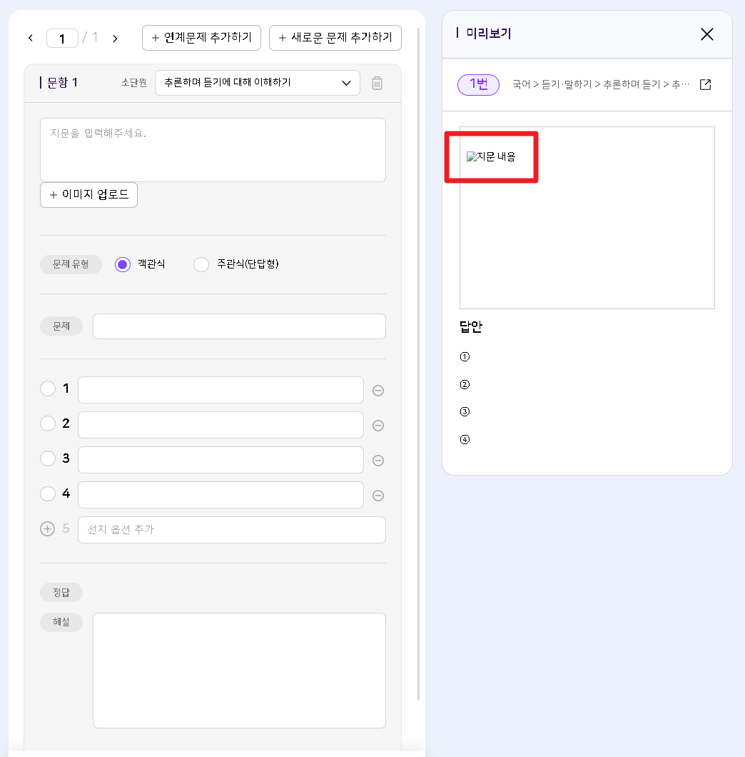The width and height of the screenshot is (745, 757).
Task: Click the page number field showing 1
Action: pos(62,39)
